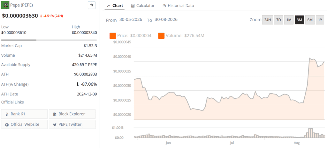Screen dimensions: 327x148
Task: Click the red 24H down-arrow icon
Action: coord(41,16)
